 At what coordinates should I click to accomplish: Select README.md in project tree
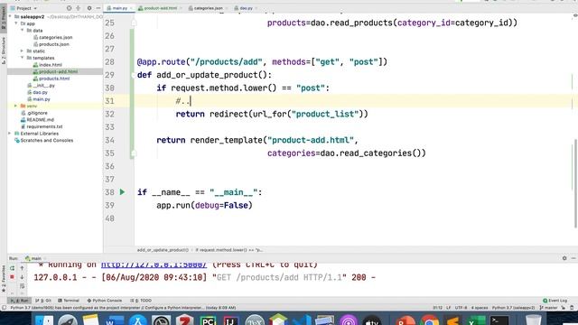(40, 120)
